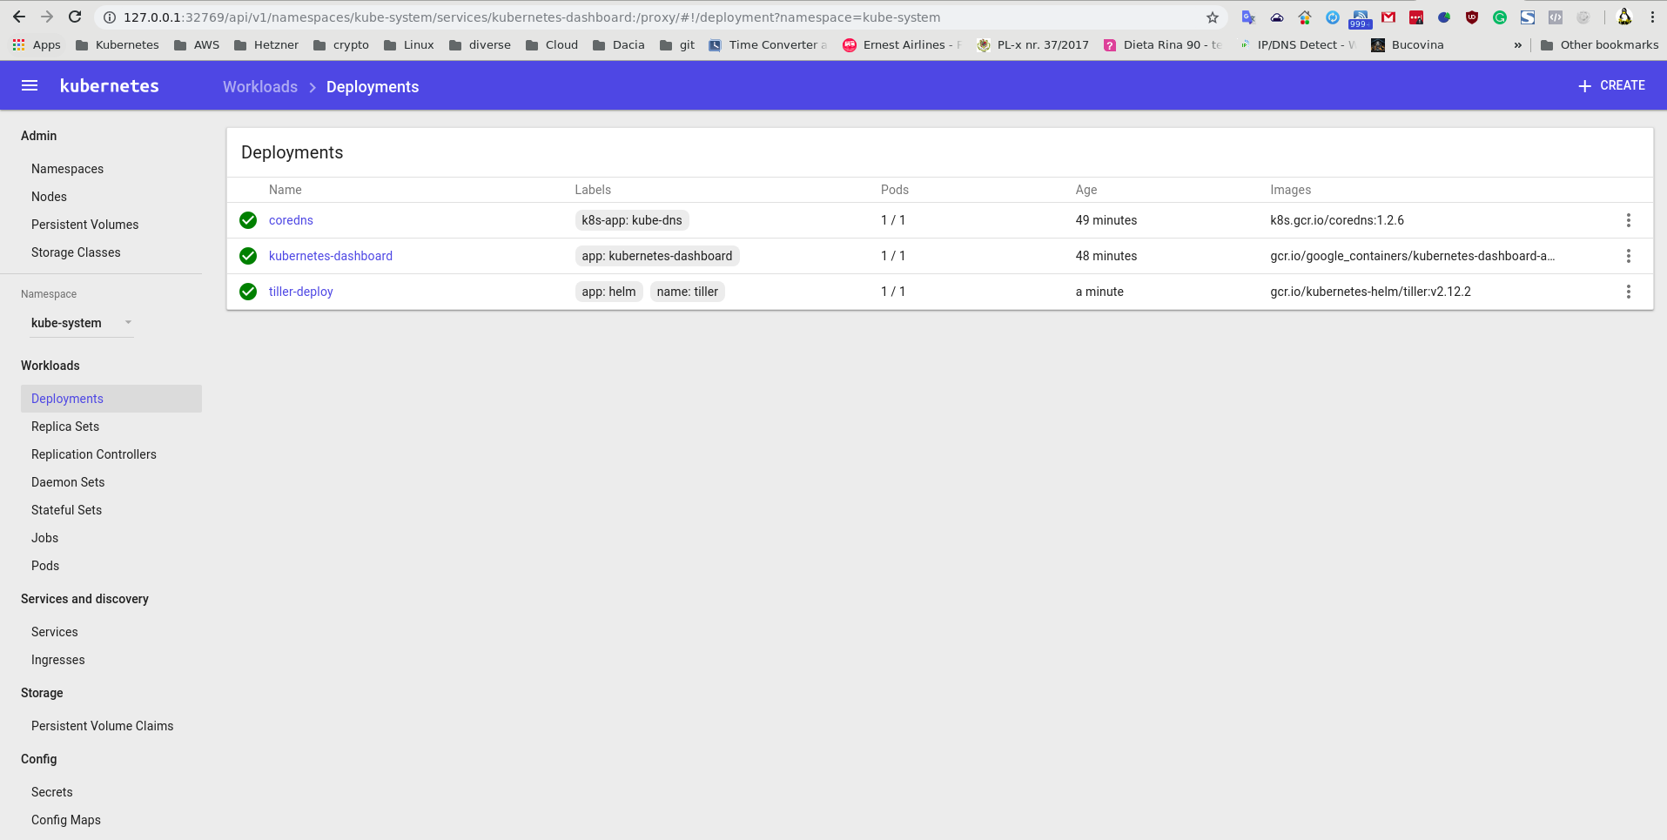Open the Chrome three-dot menu
1667x840 pixels.
(x=1652, y=17)
